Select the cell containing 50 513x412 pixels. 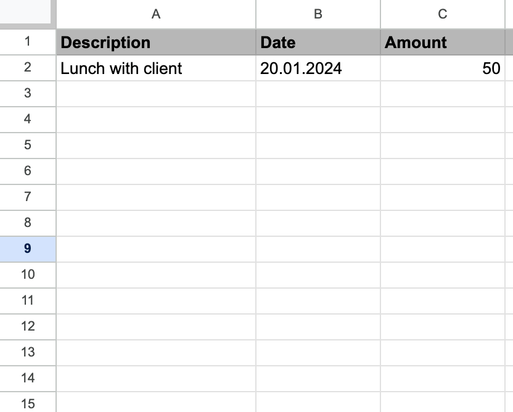(443, 68)
